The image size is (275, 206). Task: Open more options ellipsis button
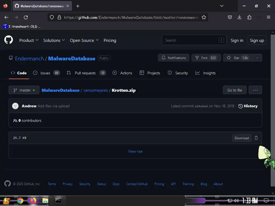255,90
